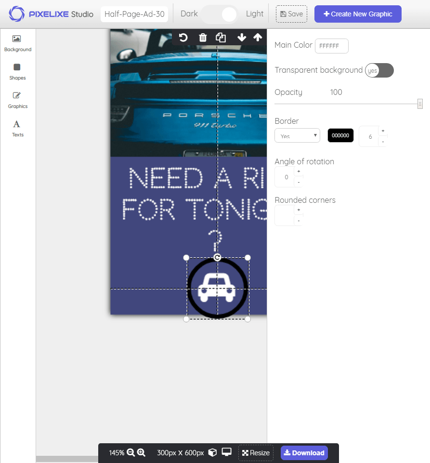This screenshot has height=463, width=430.
Task: Click the top-right resize handle of the selection
Action: (248, 258)
